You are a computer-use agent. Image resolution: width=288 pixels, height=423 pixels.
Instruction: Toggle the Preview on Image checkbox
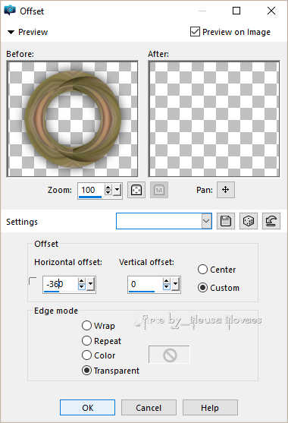click(x=195, y=32)
